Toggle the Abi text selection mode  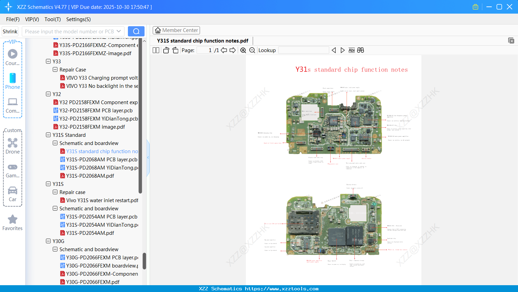click(351, 50)
